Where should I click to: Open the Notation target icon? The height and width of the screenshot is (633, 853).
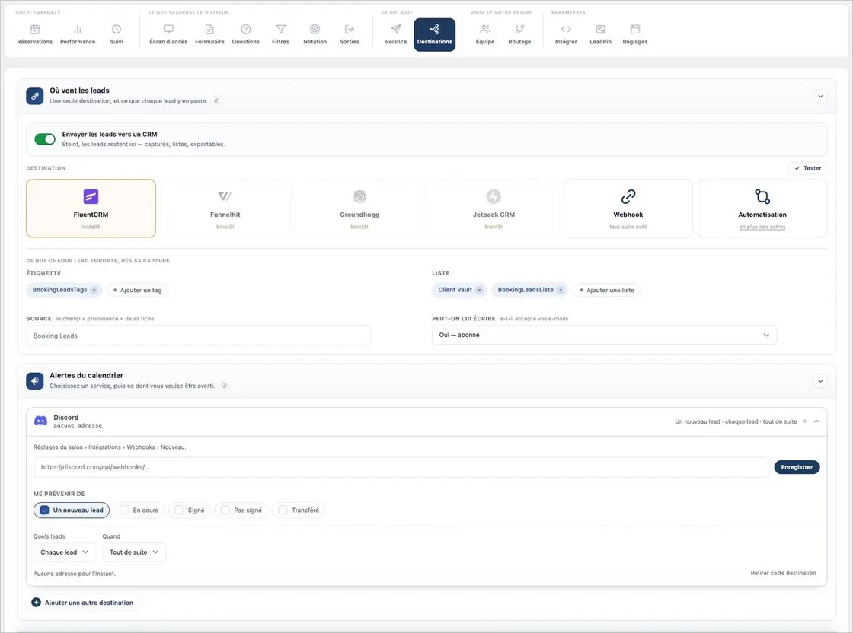tap(315, 30)
